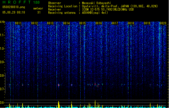Click the 0813 time marker
This screenshot has width=169, height=108.
[50, 23]
